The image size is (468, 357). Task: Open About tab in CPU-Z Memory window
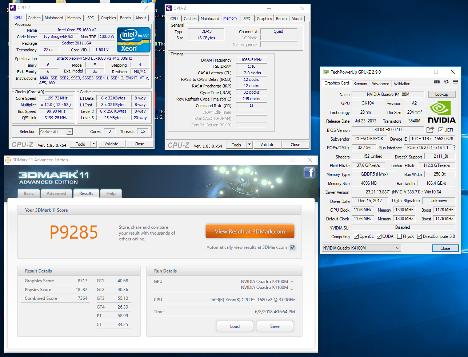[297, 19]
